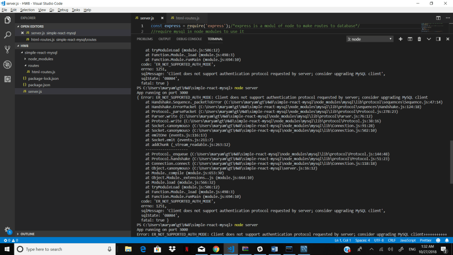Open the Manage gear icon
Screen dimensions: 453x255
[8, 230]
